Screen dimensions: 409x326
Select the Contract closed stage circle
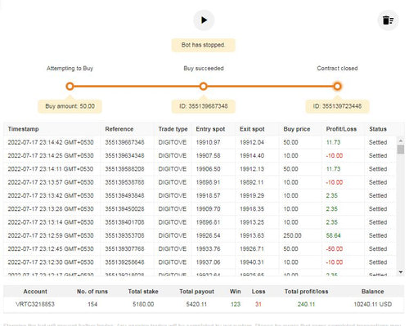[337, 87]
